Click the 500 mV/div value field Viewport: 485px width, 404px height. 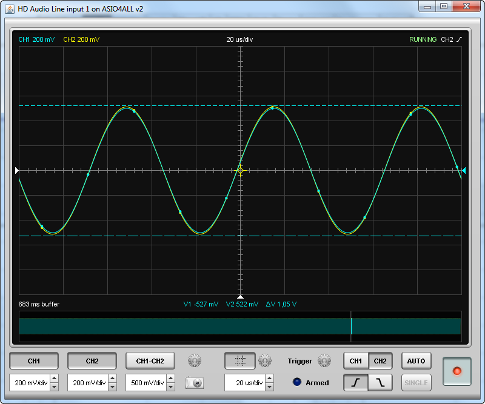pos(146,383)
